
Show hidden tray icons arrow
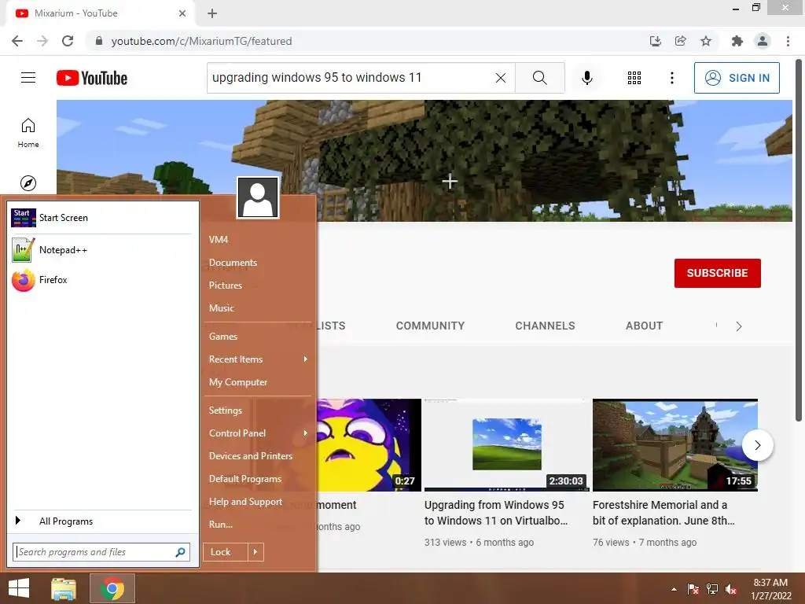click(674, 589)
